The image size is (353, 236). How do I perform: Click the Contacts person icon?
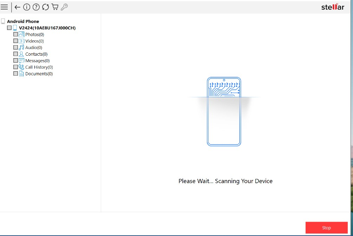(x=21, y=54)
